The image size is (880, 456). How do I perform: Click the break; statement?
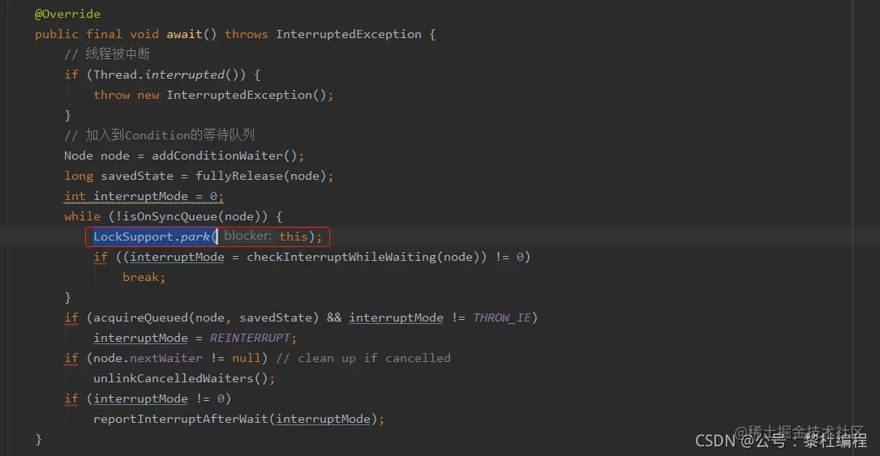pyautogui.click(x=144, y=277)
